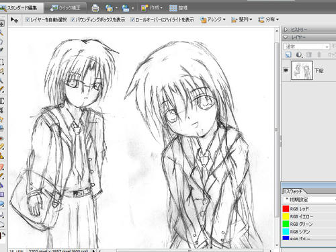
Task: Open the 初期設定 swatch preset dropdown
Action: click(x=310, y=200)
